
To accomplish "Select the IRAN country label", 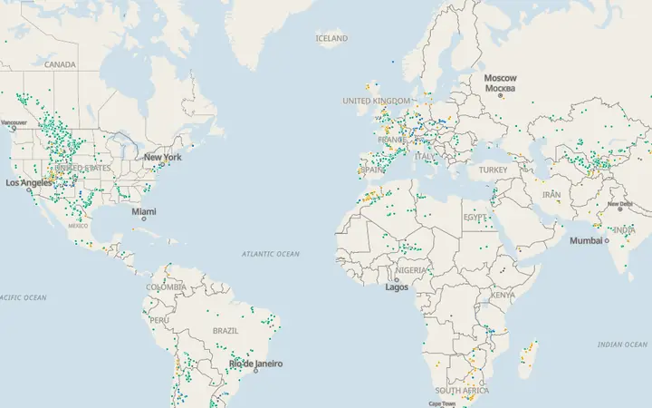I will tap(551, 194).
